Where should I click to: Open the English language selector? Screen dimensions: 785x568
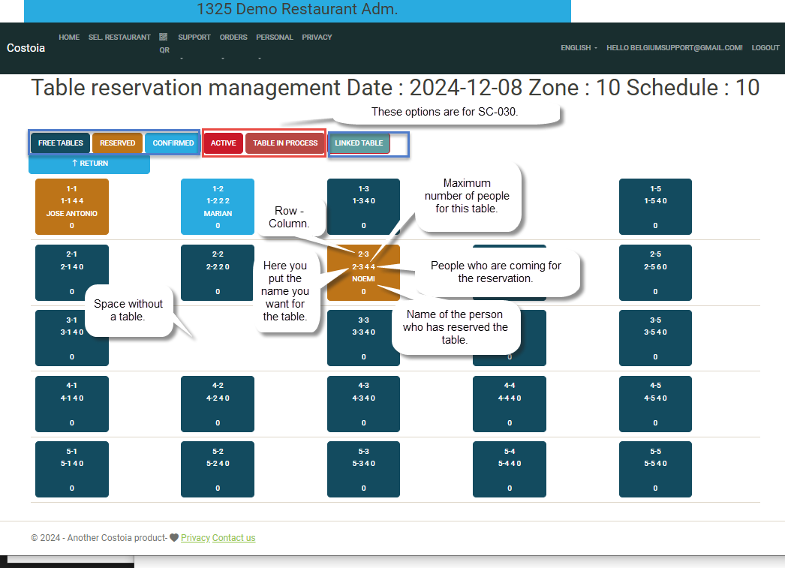click(579, 48)
